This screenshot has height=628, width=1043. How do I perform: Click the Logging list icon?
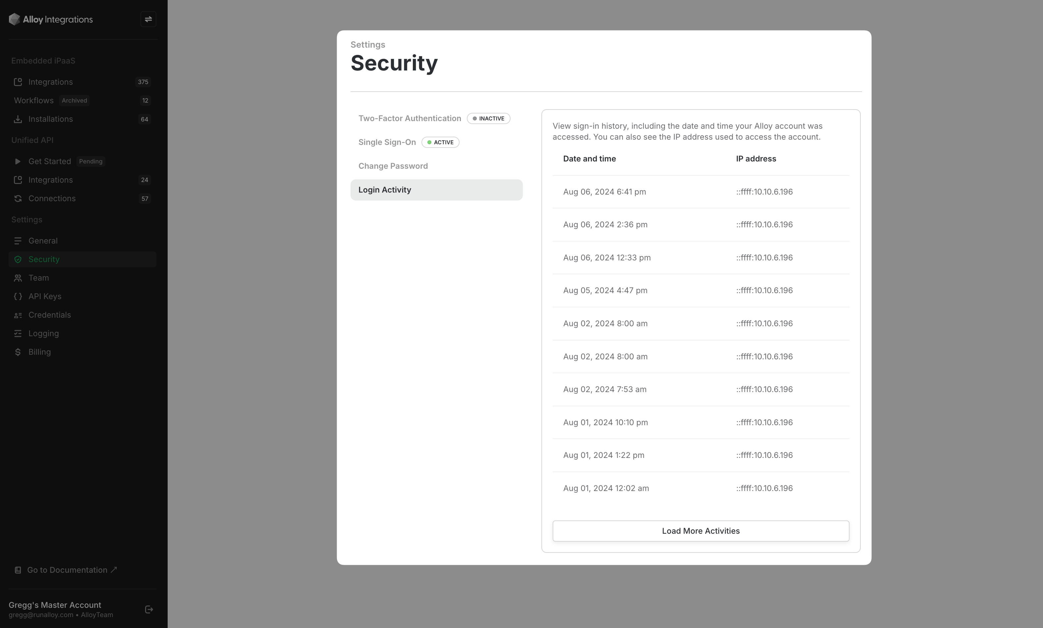18,334
